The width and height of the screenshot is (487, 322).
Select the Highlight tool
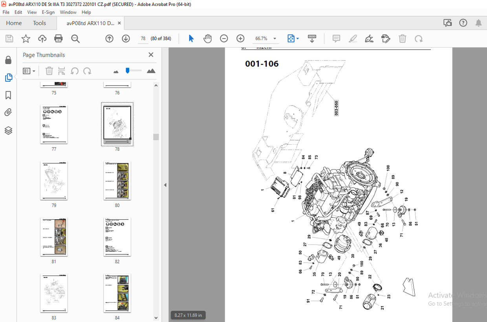pos(353,38)
